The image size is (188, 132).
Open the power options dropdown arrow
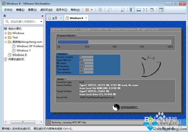coord(92,10)
